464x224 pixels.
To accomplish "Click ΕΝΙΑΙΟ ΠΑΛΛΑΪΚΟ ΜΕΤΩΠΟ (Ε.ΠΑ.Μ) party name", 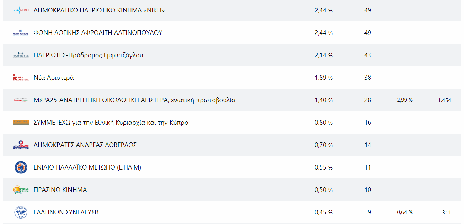I will tap(87, 167).
